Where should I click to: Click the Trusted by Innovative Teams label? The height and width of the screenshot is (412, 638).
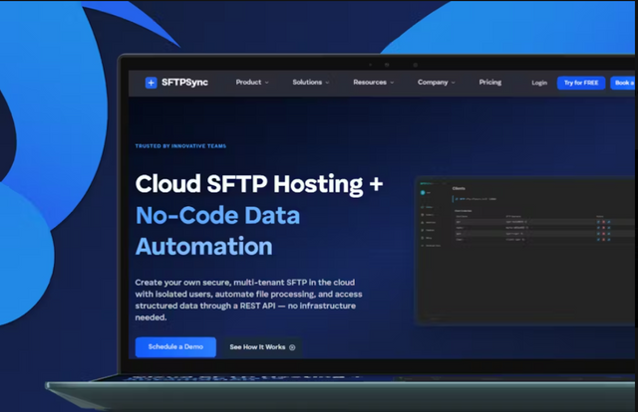pos(180,146)
